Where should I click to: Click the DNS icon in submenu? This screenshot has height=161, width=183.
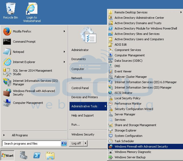(x=111, y=66)
